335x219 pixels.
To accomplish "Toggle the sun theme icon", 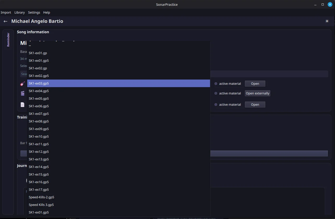I will (327, 21).
